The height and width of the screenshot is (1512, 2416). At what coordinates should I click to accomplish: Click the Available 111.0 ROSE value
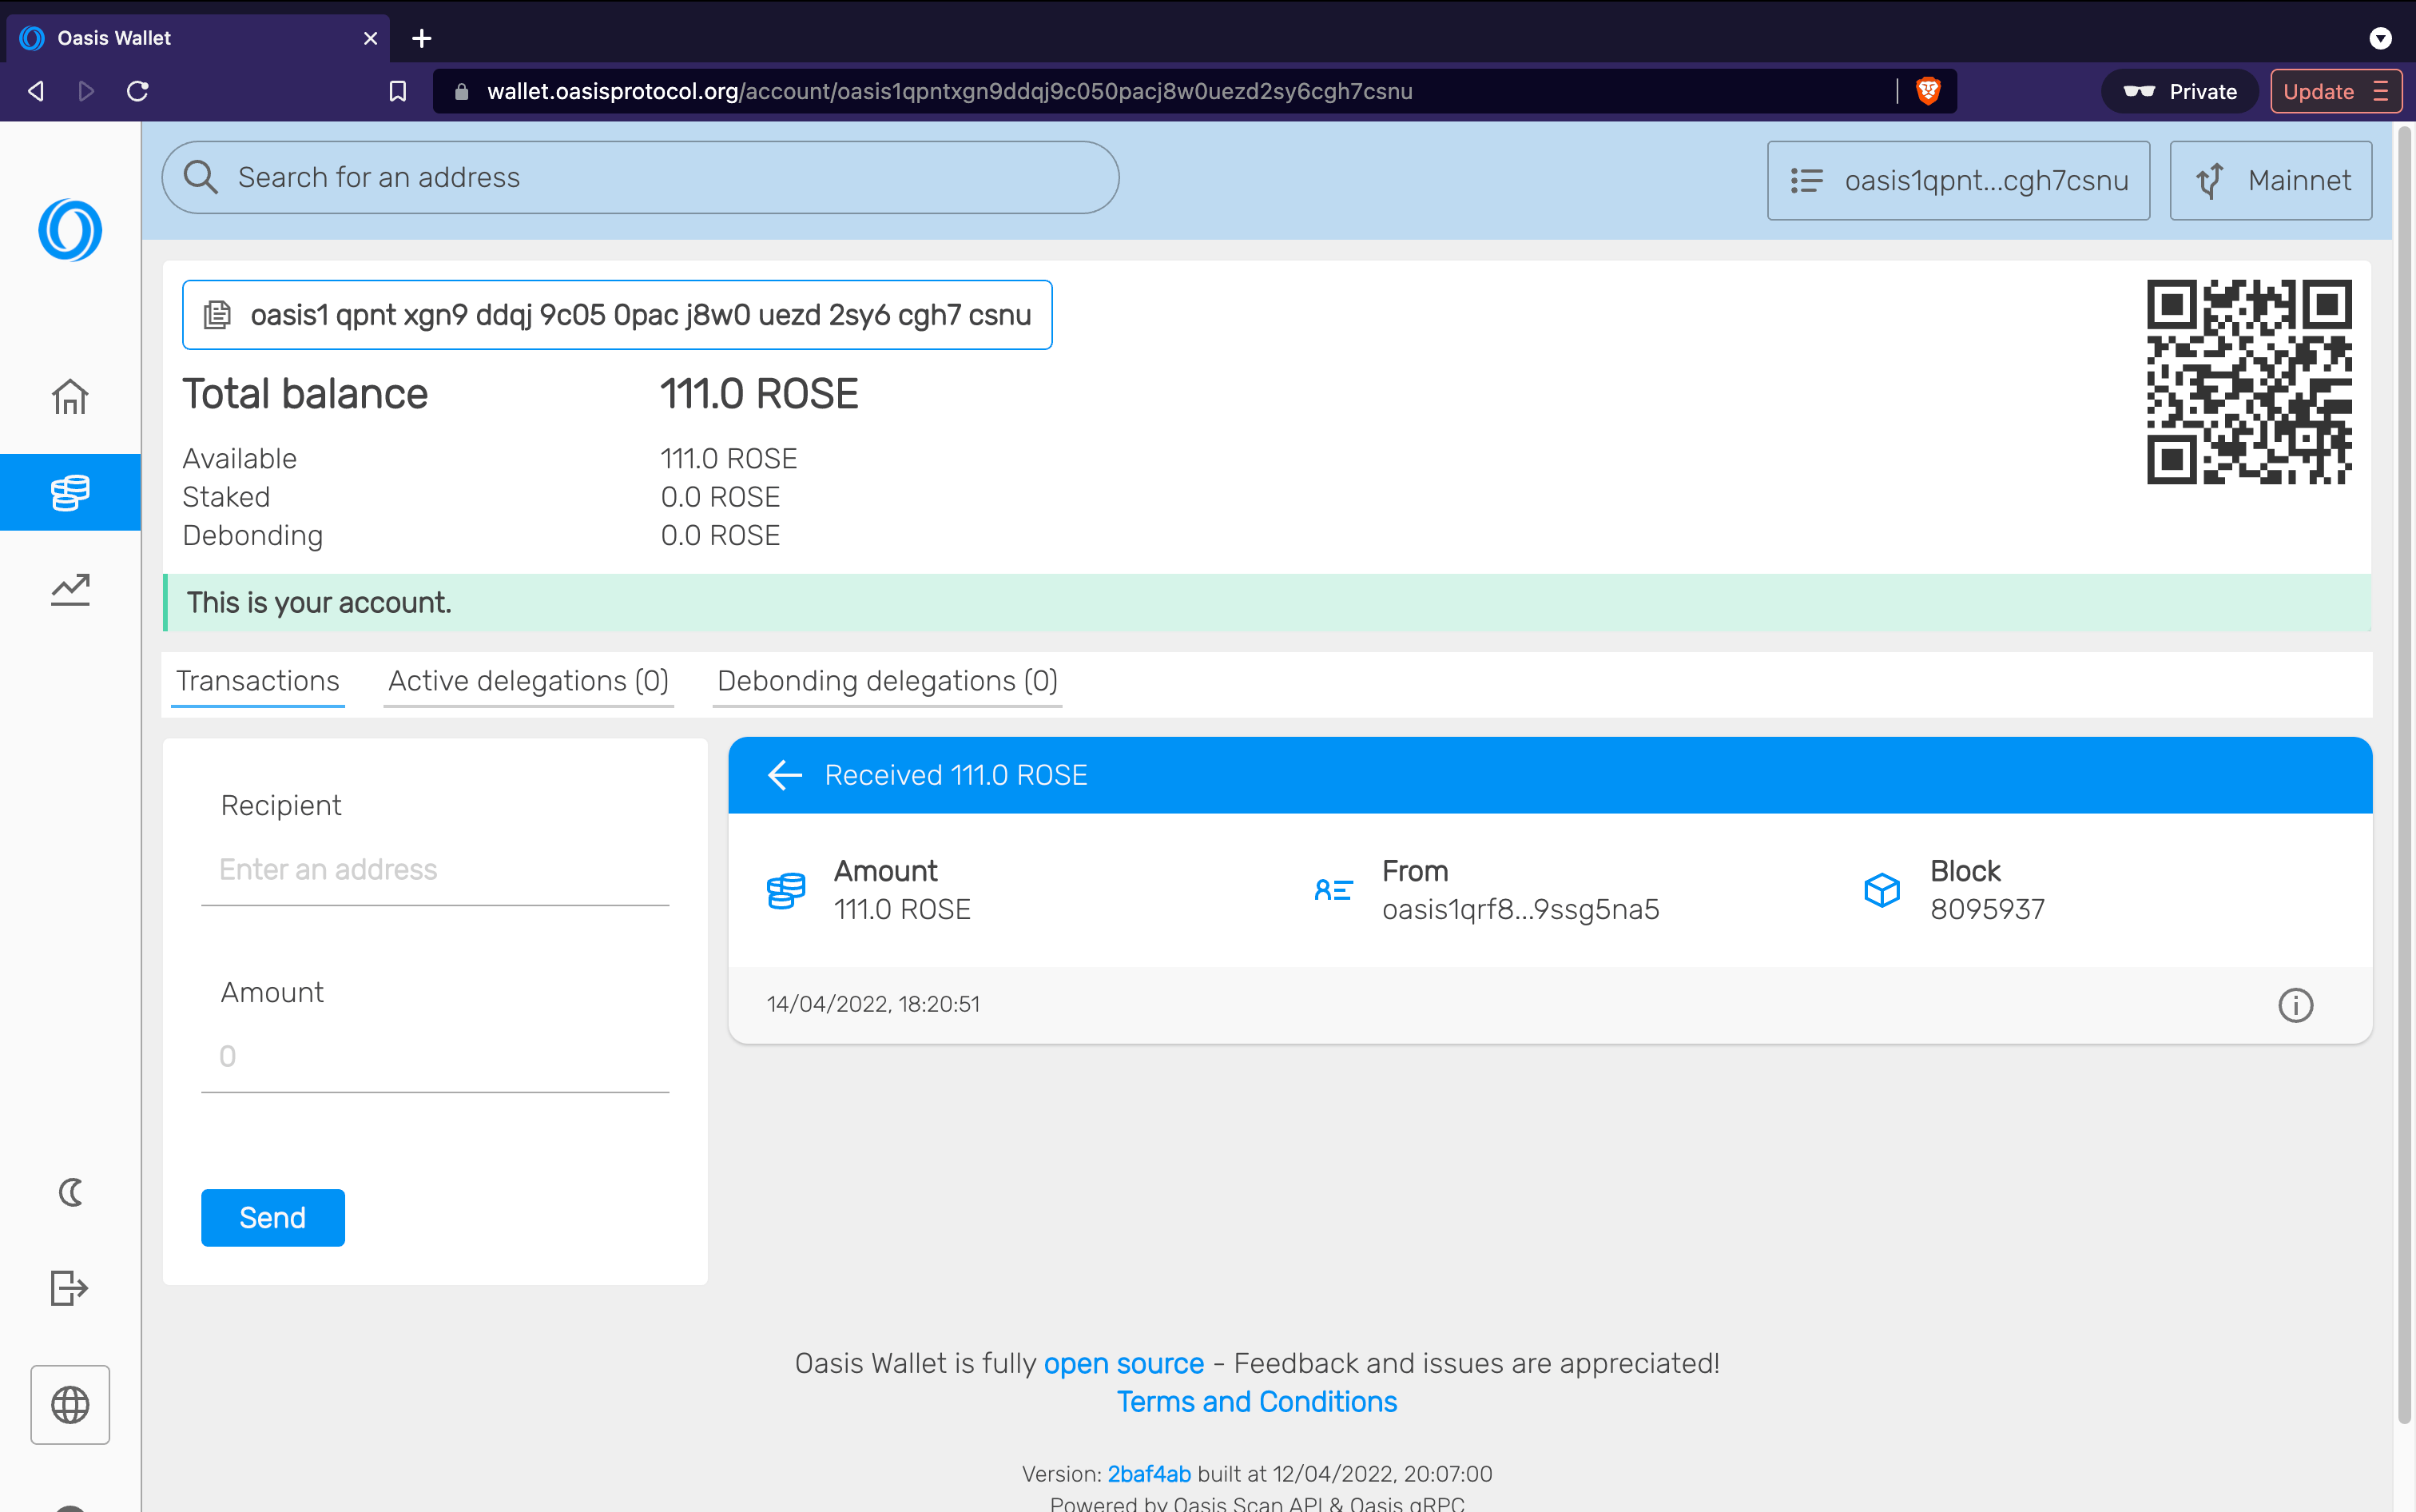point(729,459)
